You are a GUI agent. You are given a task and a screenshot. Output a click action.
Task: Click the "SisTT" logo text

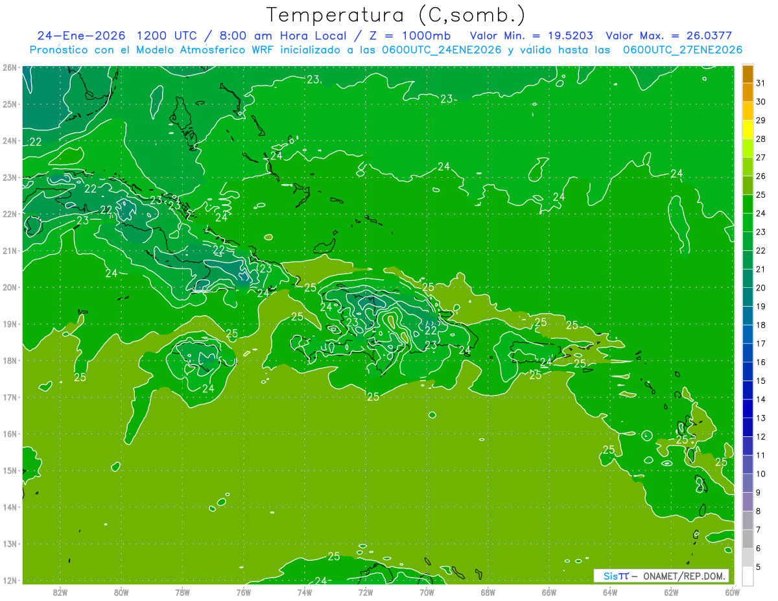pos(615,576)
